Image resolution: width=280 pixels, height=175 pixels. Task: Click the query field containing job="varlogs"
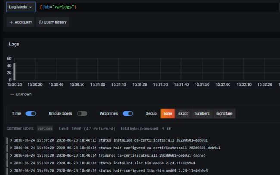coord(158,7)
